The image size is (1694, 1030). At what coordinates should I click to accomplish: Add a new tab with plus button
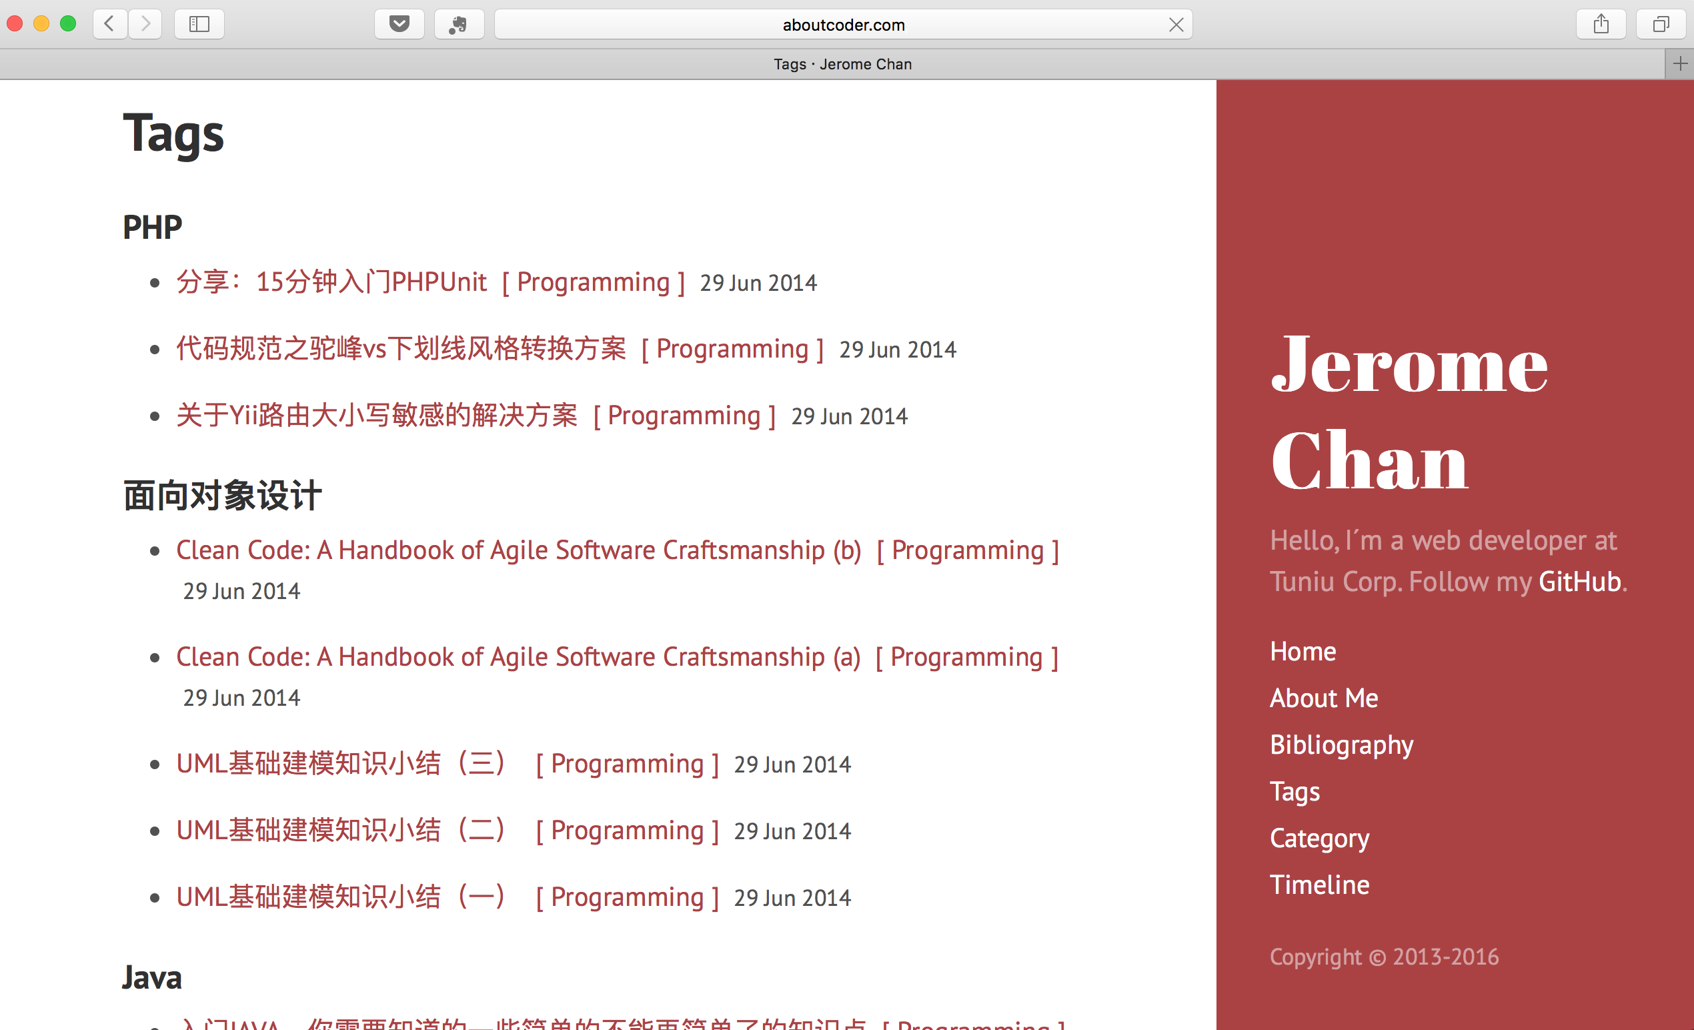click(x=1679, y=64)
